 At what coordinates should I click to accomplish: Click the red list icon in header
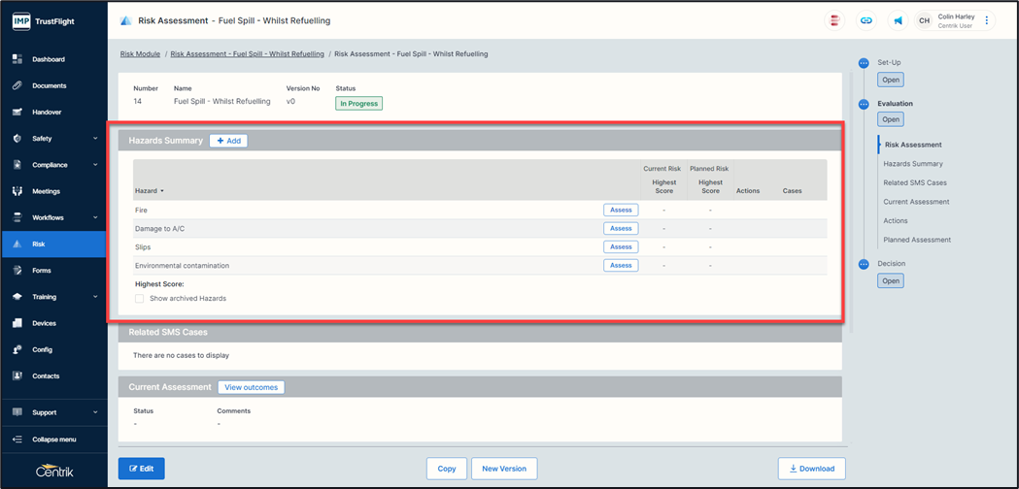click(x=834, y=20)
